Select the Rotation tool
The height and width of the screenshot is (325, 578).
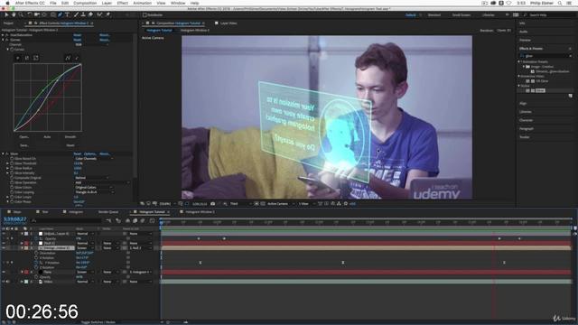[x=30, y=14]
